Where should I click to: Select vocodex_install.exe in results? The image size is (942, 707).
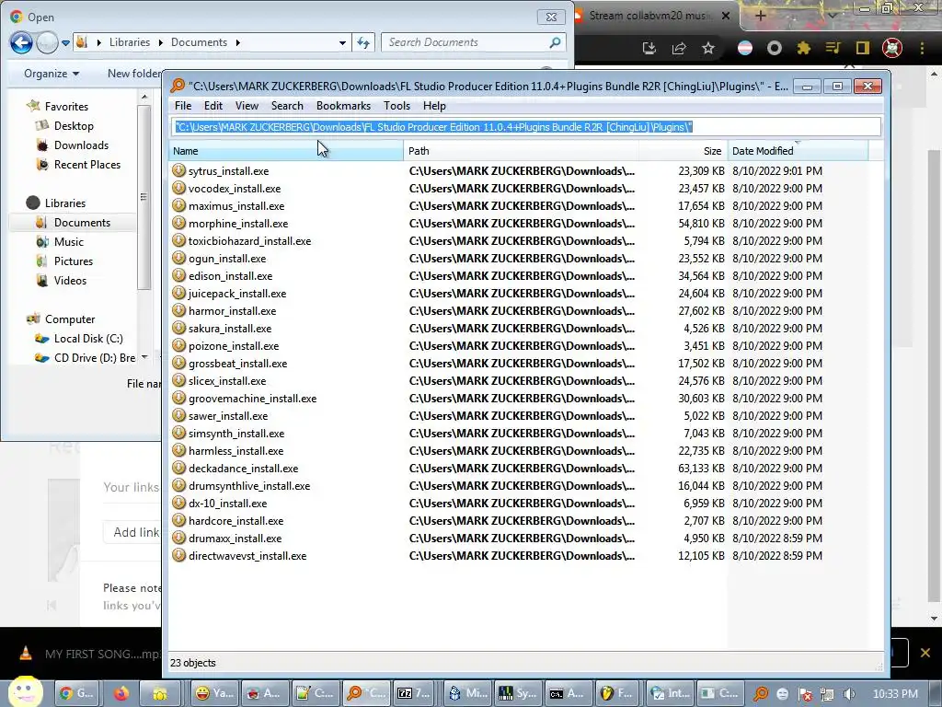235,188
